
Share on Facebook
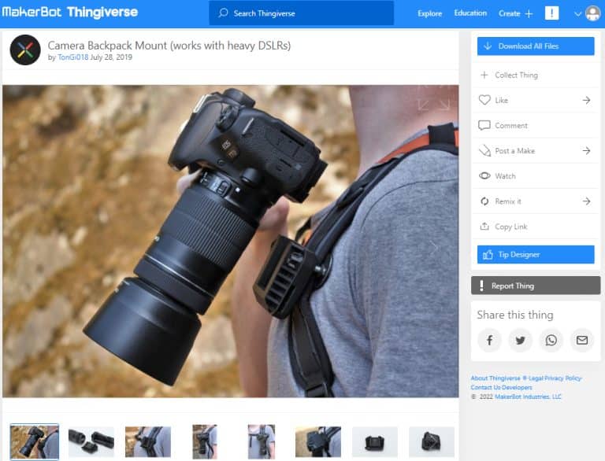coord(489,340)
